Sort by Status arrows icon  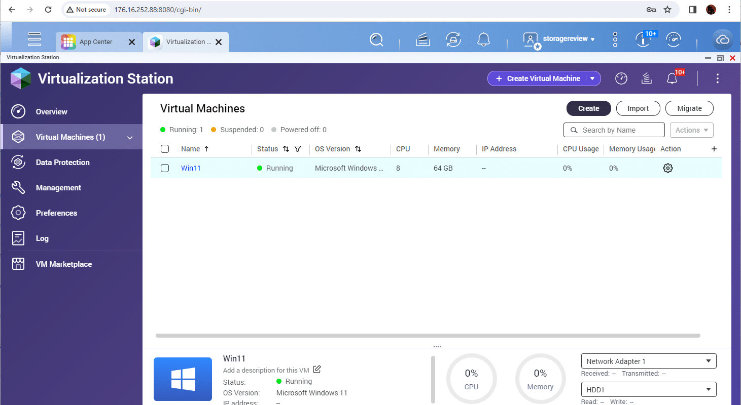(286, 149)
